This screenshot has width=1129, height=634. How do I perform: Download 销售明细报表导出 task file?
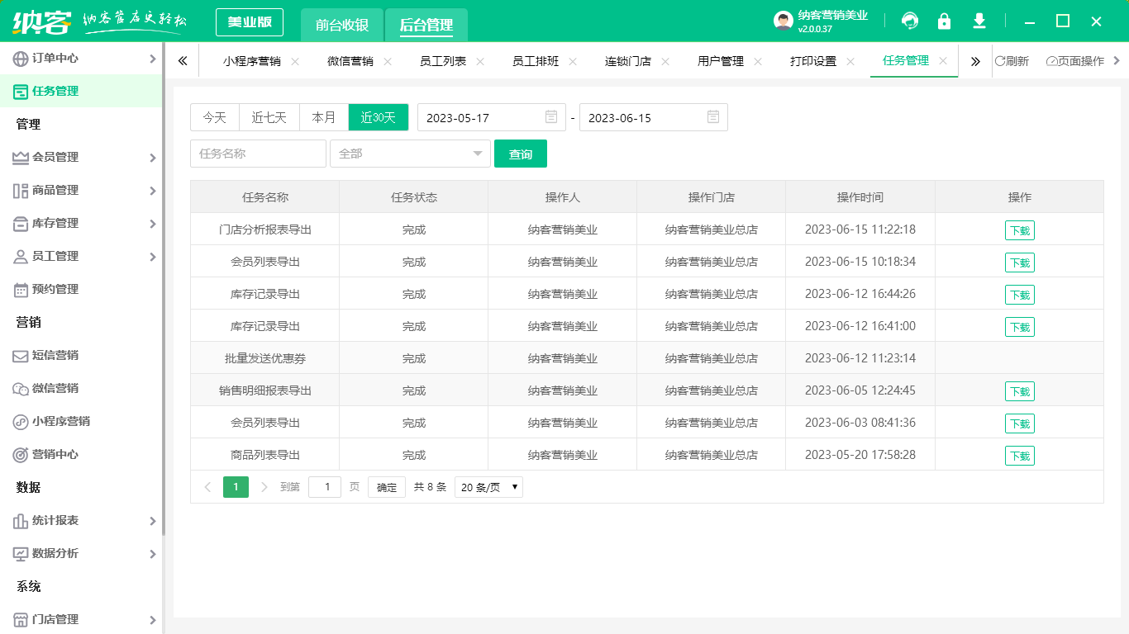click(1020, 391)
